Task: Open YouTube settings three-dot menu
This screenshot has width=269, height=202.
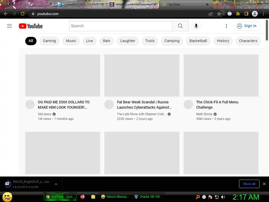Action: 226,26
